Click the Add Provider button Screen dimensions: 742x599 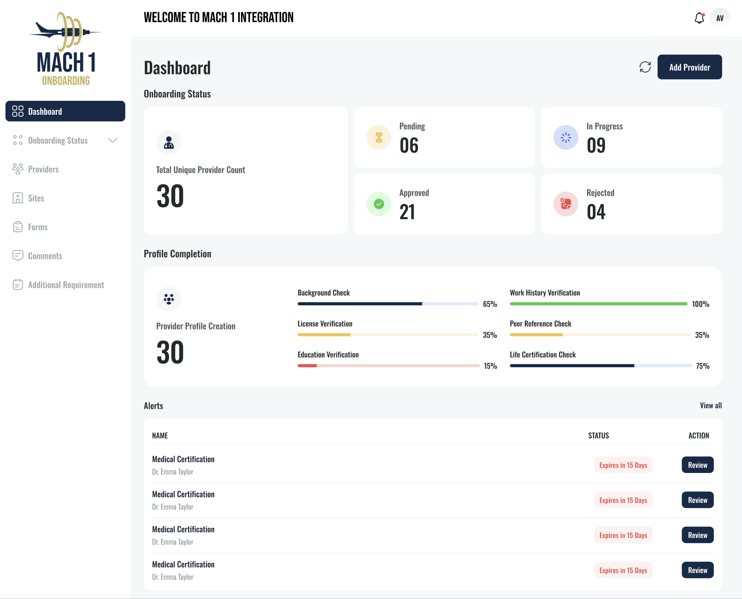tap(689, 67)
